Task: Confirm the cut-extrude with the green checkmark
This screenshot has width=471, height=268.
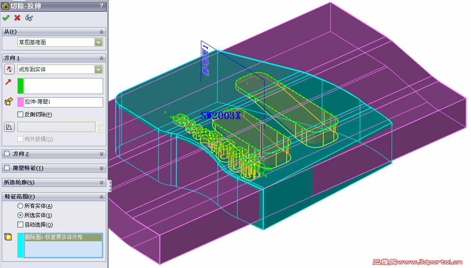Action: point(6,18)
